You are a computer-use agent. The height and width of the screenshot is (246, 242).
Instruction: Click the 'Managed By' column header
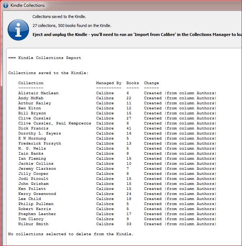point(109,83)
